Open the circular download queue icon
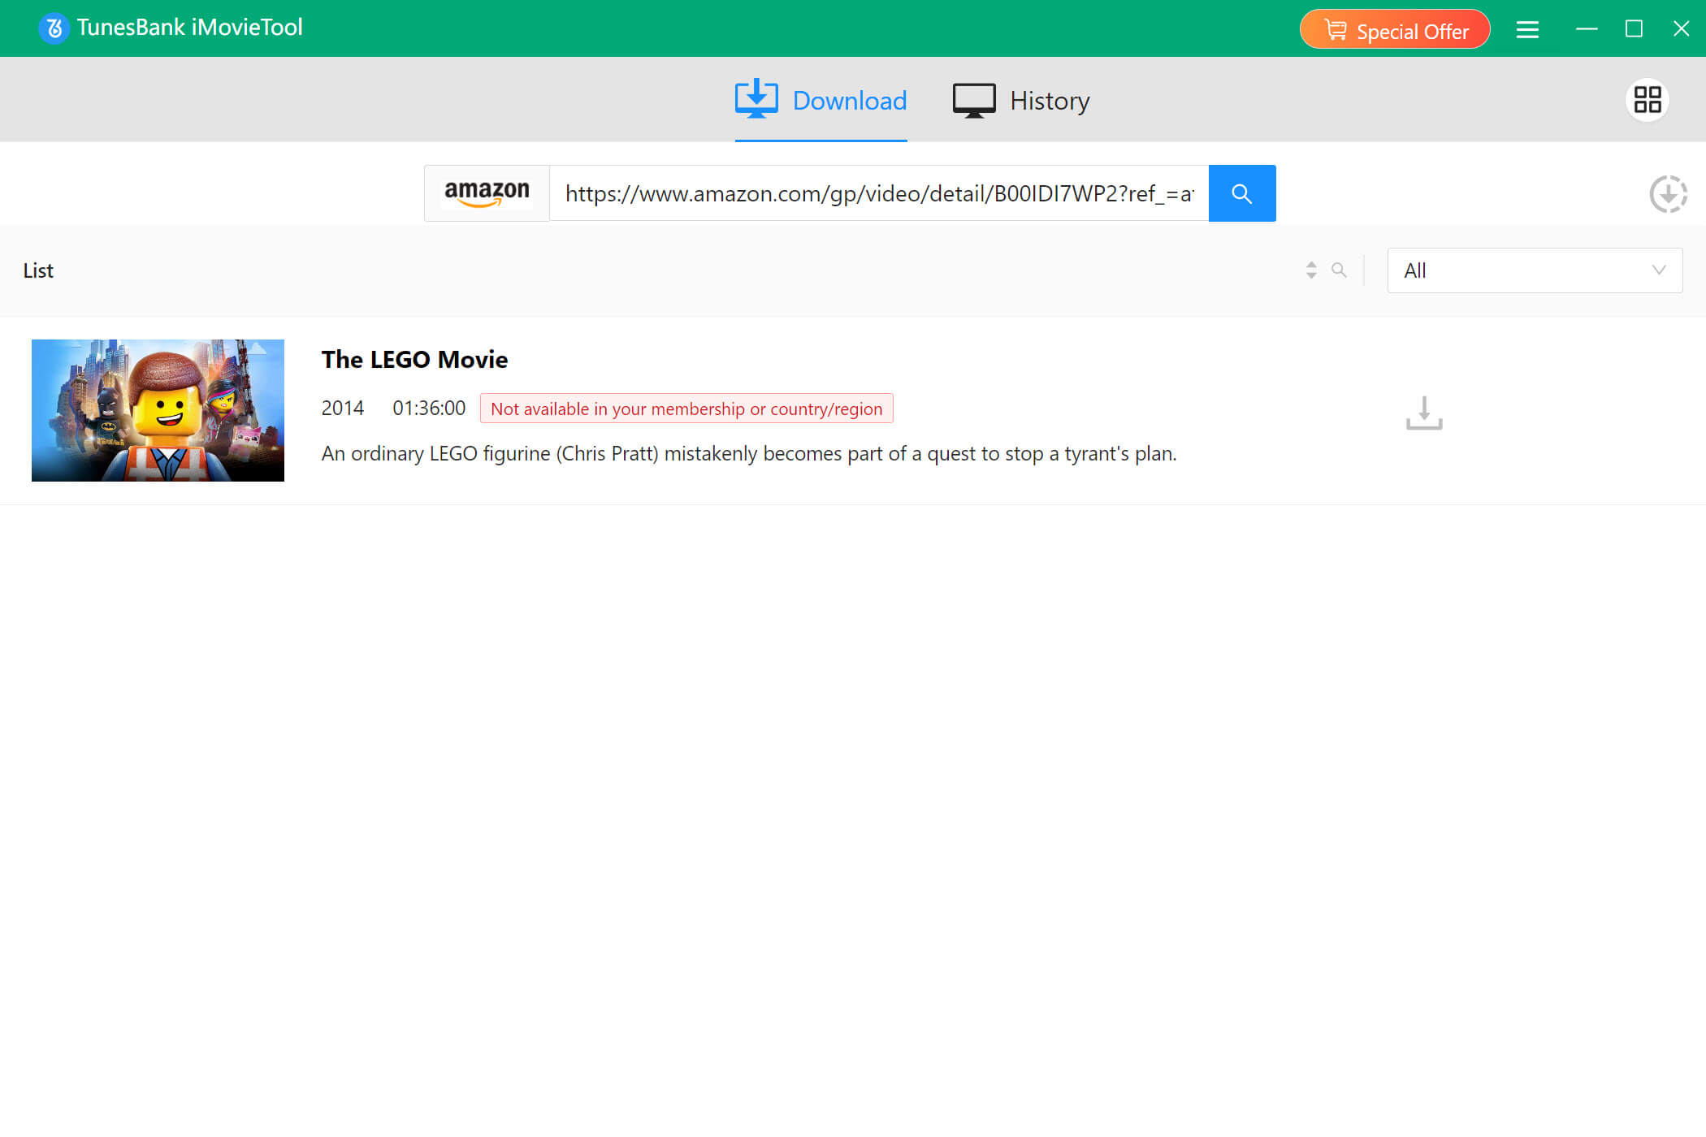1706x1137 pixels. tap(1668, 194)
